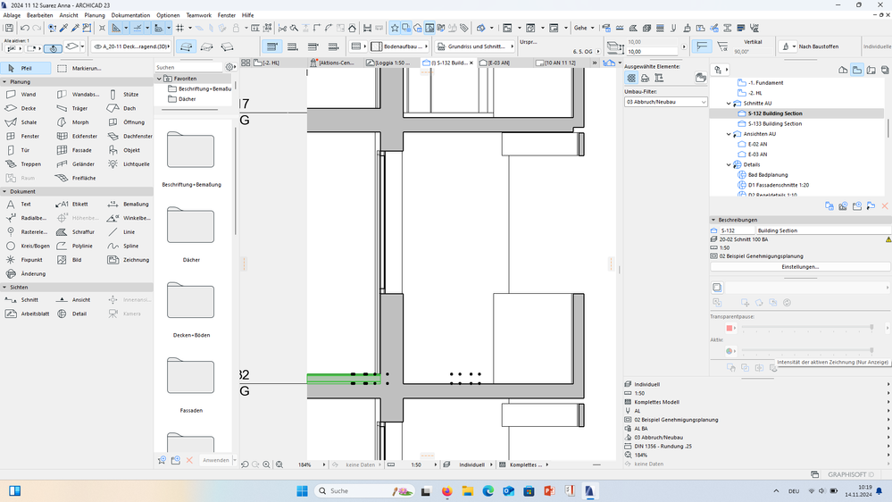Open the Umbau-Filter dropdown
This screenshot has width=892, height=502.
tap(665, 102)
